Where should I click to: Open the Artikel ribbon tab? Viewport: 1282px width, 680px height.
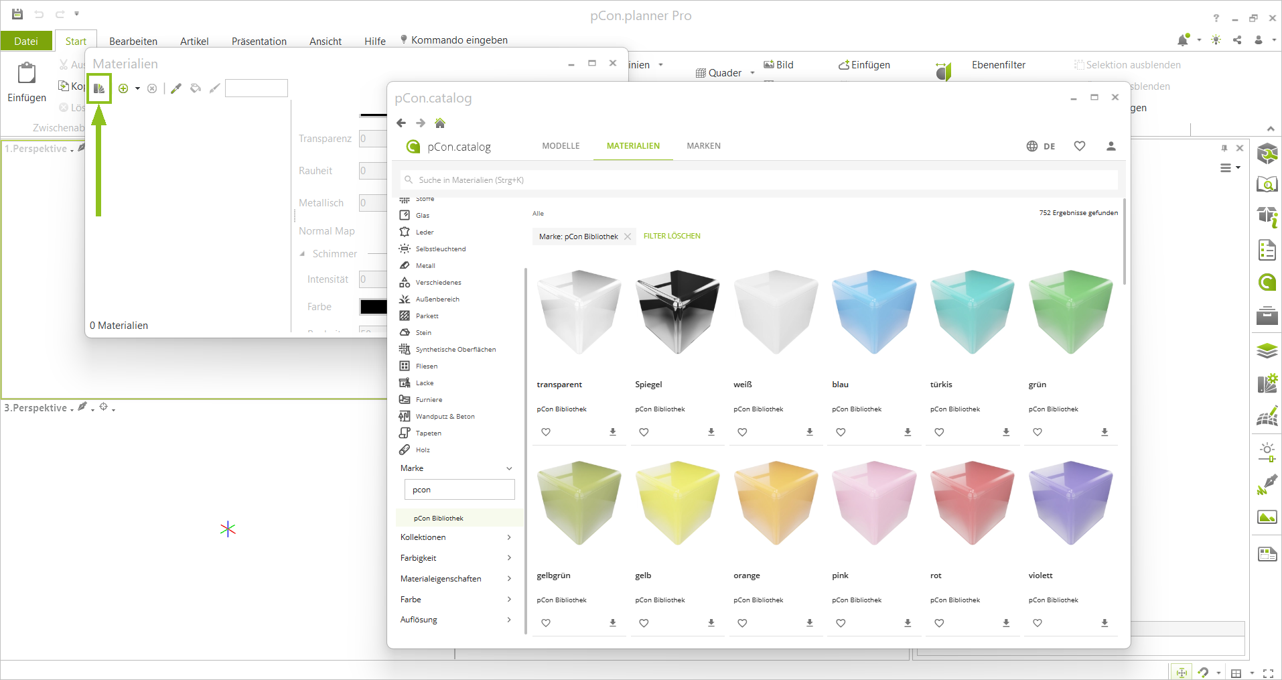(194, 41)
